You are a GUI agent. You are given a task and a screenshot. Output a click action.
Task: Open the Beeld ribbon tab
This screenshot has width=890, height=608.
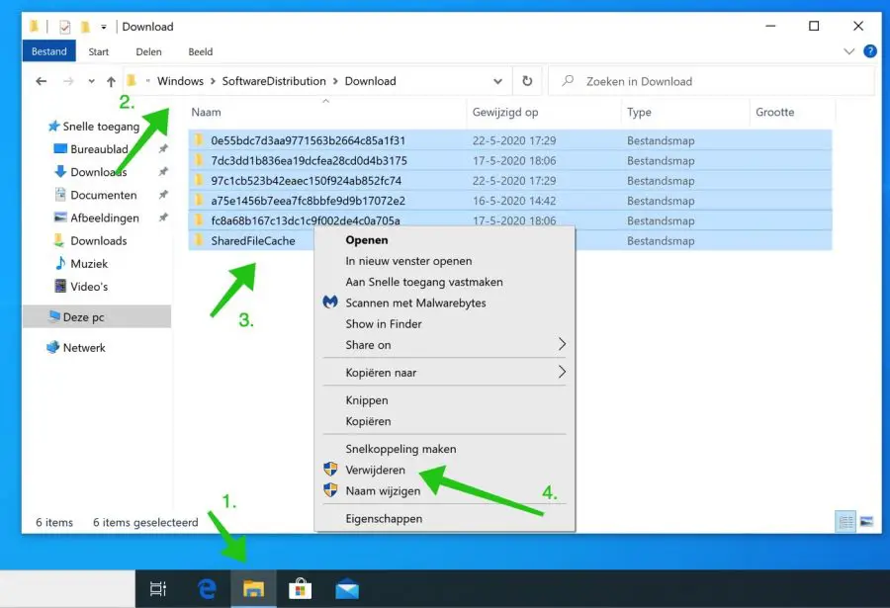pos(201,51)
